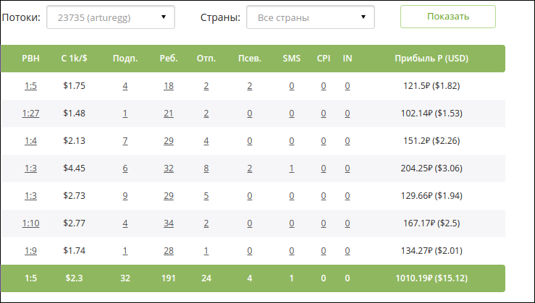Image resolution: width=535 pixels, height=303 pixels.
Task: Open the Потоки dropdown showing 23735 (arturegg)
Action: [111, 17]
